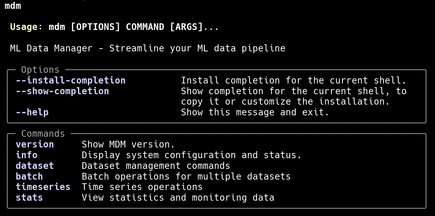435x216 pixels.
Task: Click the --show-completion option
Action: (x=62, y=91)
